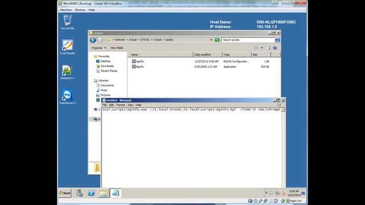Show the preview pane in Explorer

point(268,48)
